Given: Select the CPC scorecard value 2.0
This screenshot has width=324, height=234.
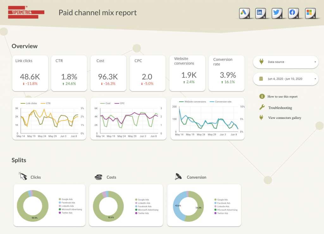Looking at the screenshot, I should tap(147, 77).
